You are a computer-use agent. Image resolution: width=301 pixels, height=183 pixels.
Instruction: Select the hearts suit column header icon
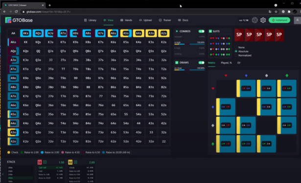click(226, 76)
